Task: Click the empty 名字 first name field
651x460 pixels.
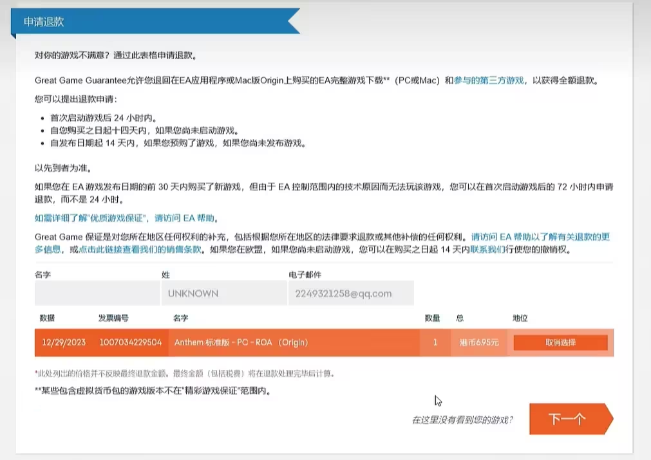Action: click(x=97, y=293)
